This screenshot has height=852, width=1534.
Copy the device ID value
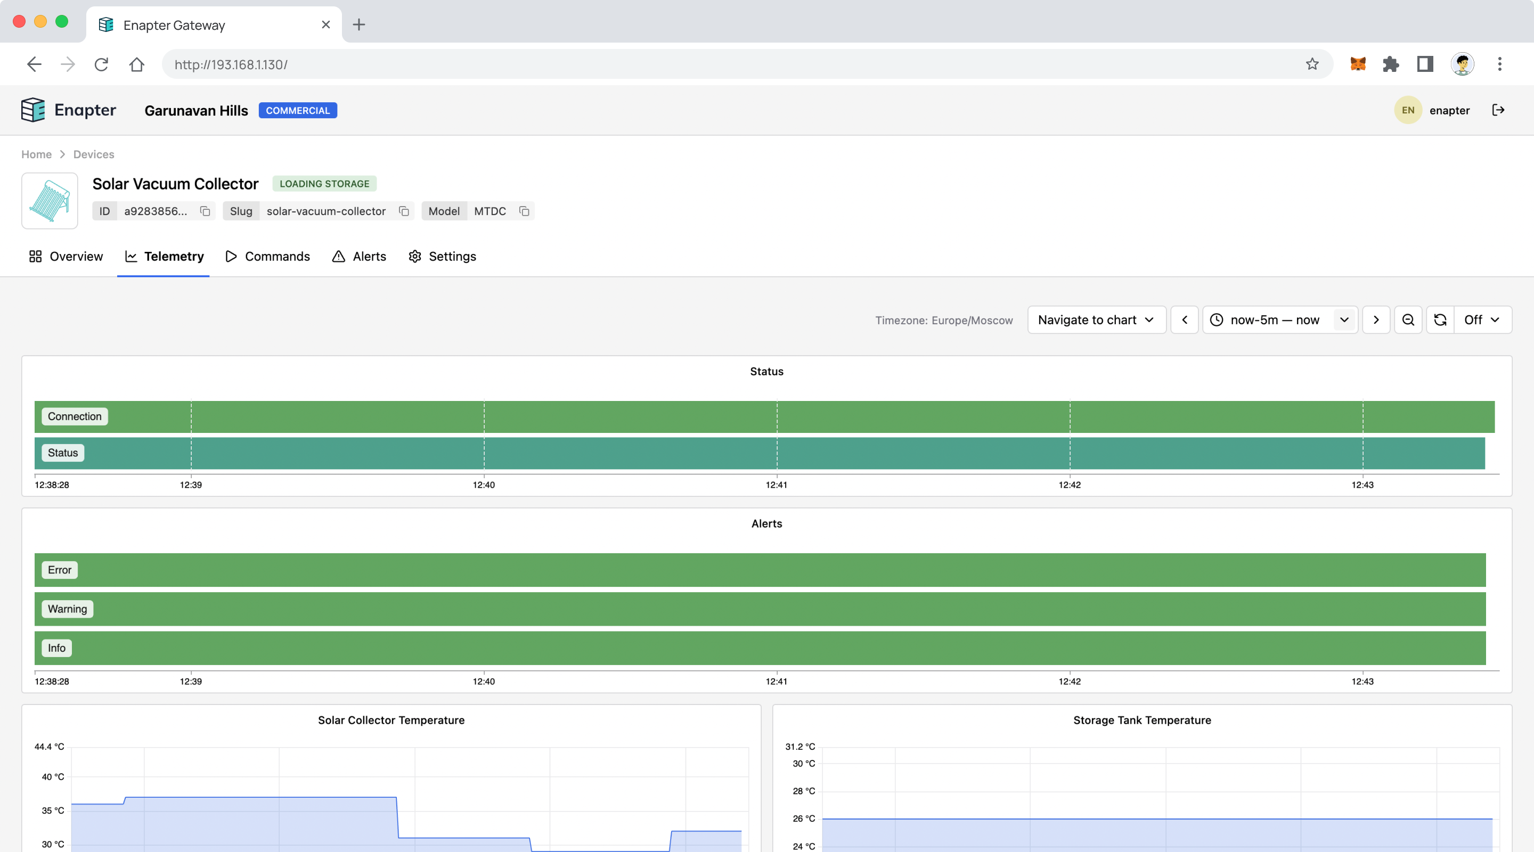click(x=205, y=211)
